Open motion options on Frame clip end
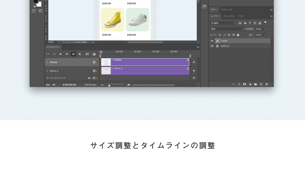 click(x=188, y=60)
